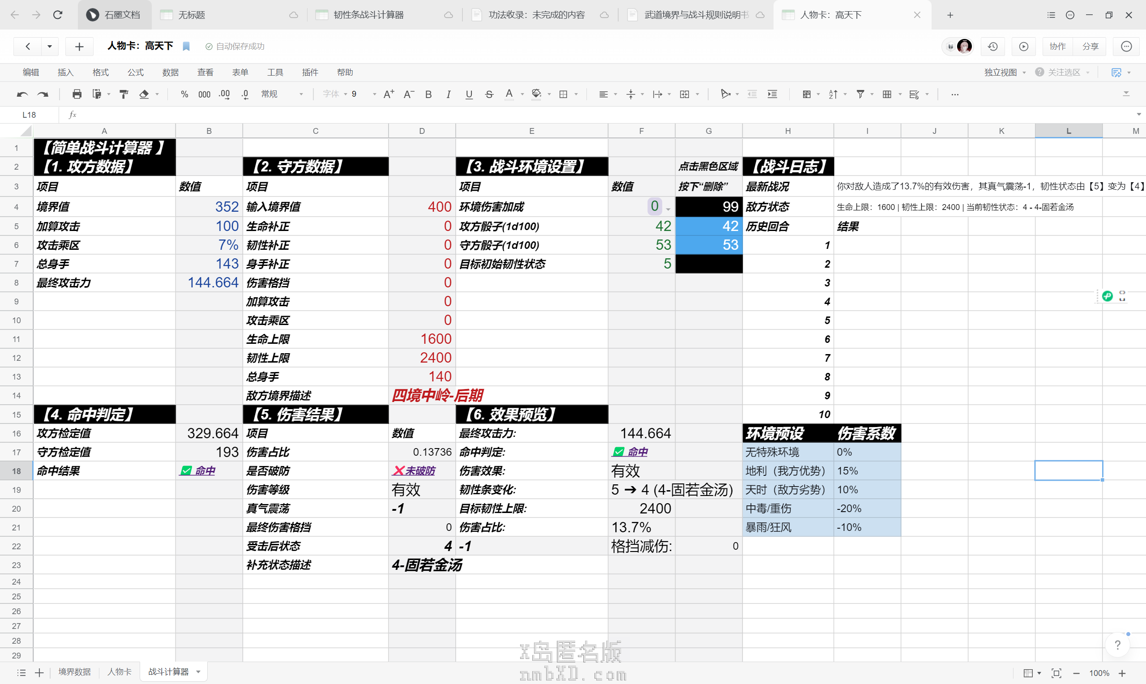
Task: Open the fill color paint bucket
Action: coord(536,94)
